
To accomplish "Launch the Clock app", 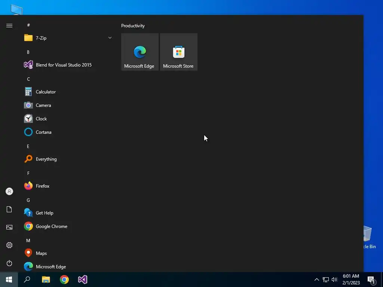I will pos(68,118).
